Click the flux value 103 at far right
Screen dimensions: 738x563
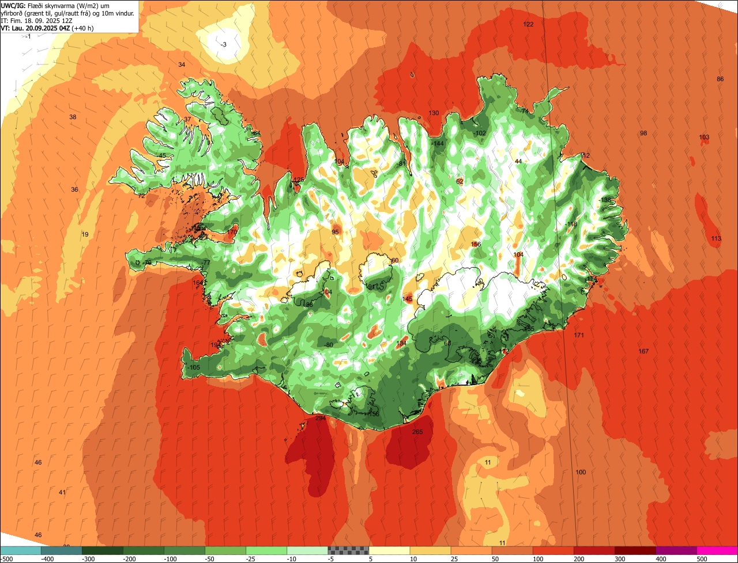(704, 137)
